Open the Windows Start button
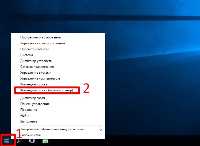Viewport: 200px width, 146px height. click(6, 141)
